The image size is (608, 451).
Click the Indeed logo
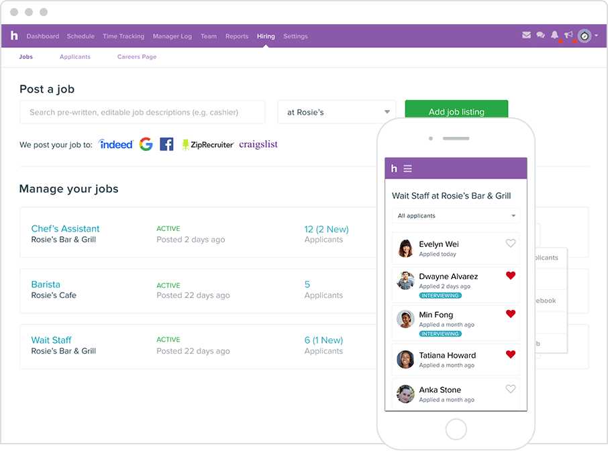(x=116, y=144)
